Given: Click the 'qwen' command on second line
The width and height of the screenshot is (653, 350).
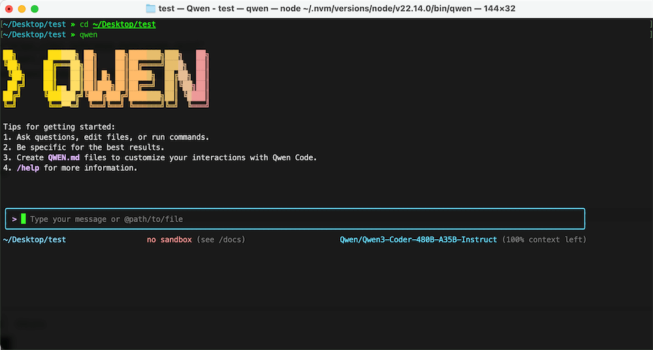Looking at the screenshot, I should point(88,35).
